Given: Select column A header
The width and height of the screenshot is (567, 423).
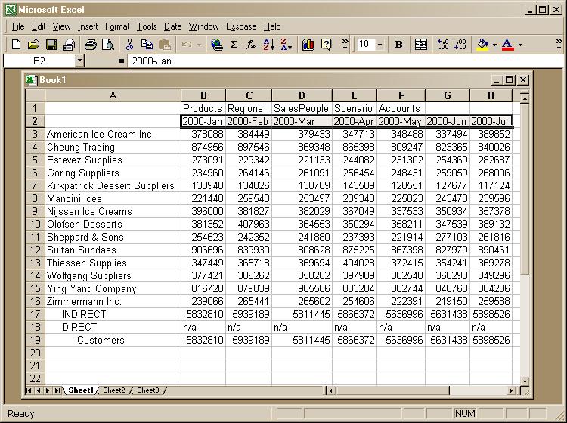Looking at the screenshot, I should click(113, 95).
